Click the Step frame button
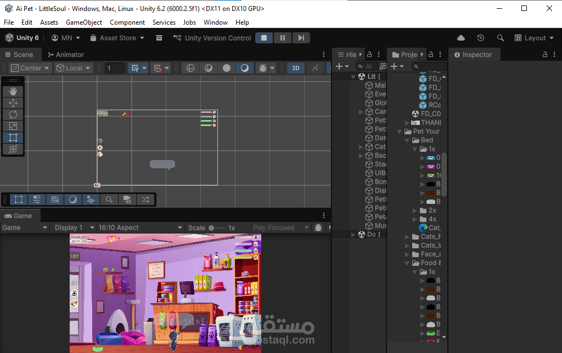The image size is (562, 353). click(x=301, y=38)
